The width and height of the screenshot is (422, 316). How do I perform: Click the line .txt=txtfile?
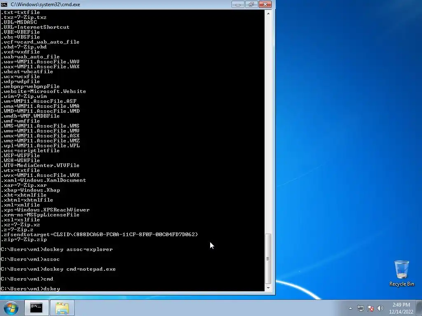click(21, 12)
